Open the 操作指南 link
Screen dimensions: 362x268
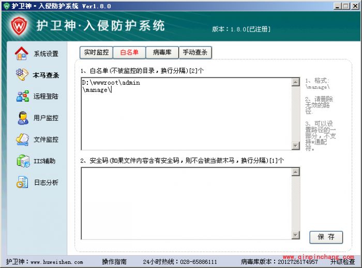(x=114, y=262)
